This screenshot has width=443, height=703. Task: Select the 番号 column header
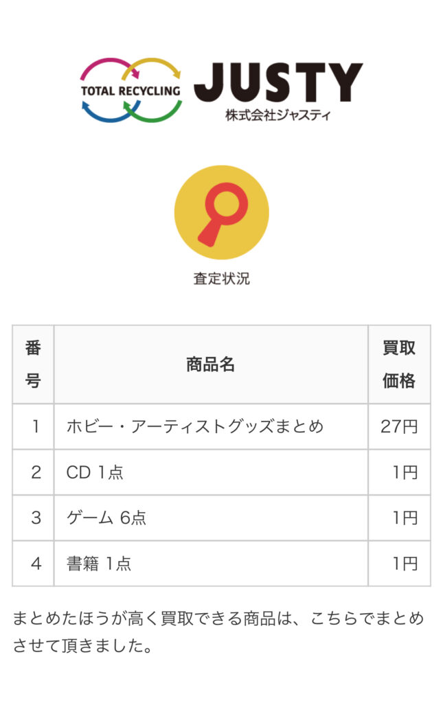pos(33,364)
